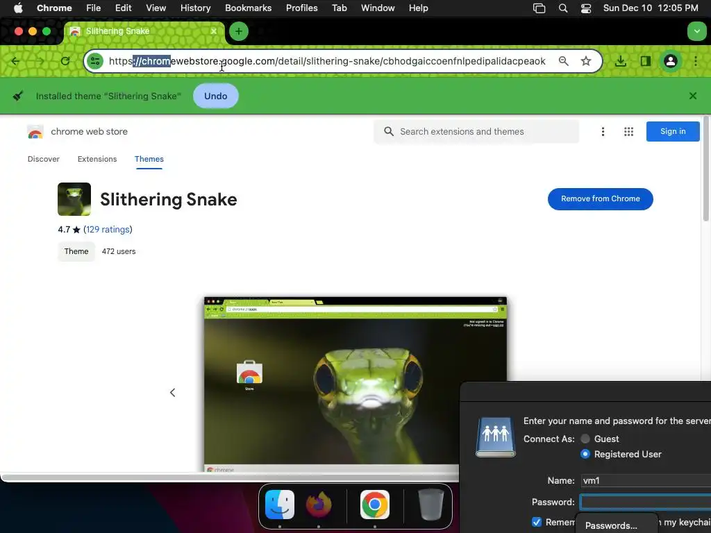This screenshot has width=711, height=533.
Task: Open Chrome three-dot menu
Action: (x=696, y=61)
